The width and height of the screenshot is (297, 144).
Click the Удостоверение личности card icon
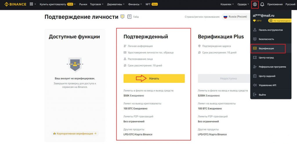coord(125,52)
